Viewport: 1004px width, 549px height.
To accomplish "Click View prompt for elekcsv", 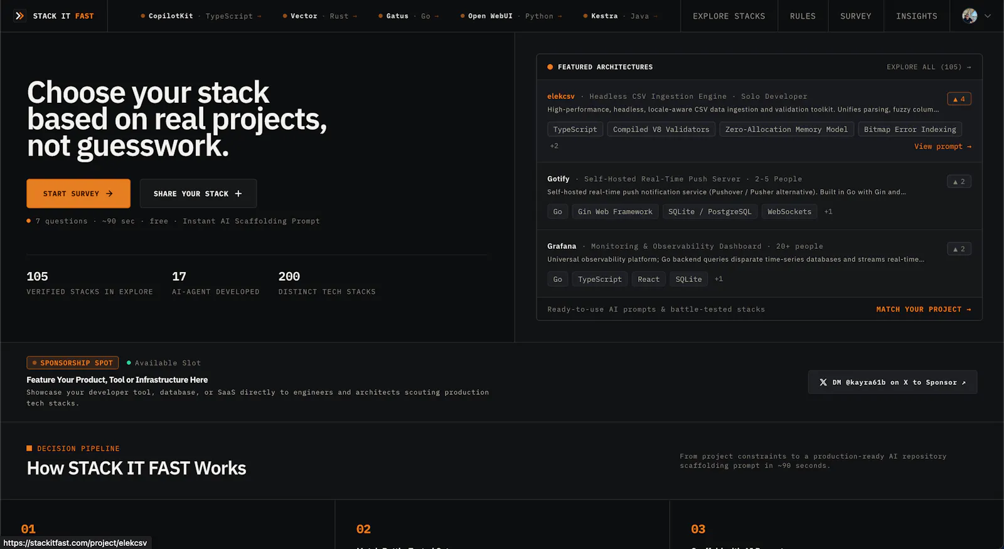I will click(x=943, y=147).
